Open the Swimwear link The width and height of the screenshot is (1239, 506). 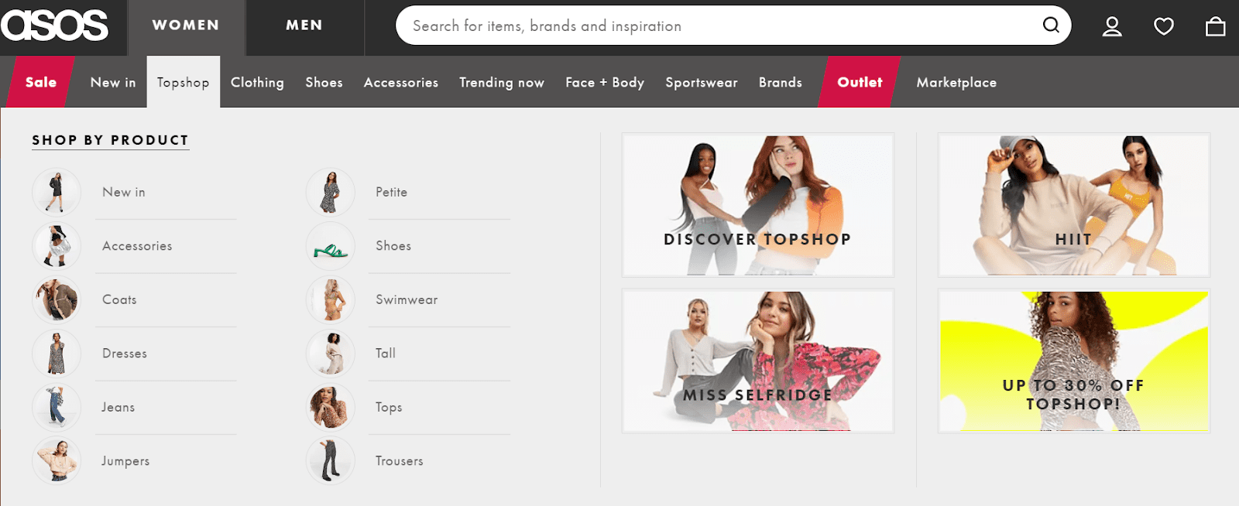pos(407,299)
